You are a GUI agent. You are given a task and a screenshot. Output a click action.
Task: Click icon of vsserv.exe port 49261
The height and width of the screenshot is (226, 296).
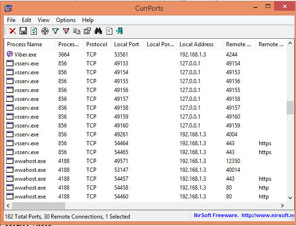[10, 134]
